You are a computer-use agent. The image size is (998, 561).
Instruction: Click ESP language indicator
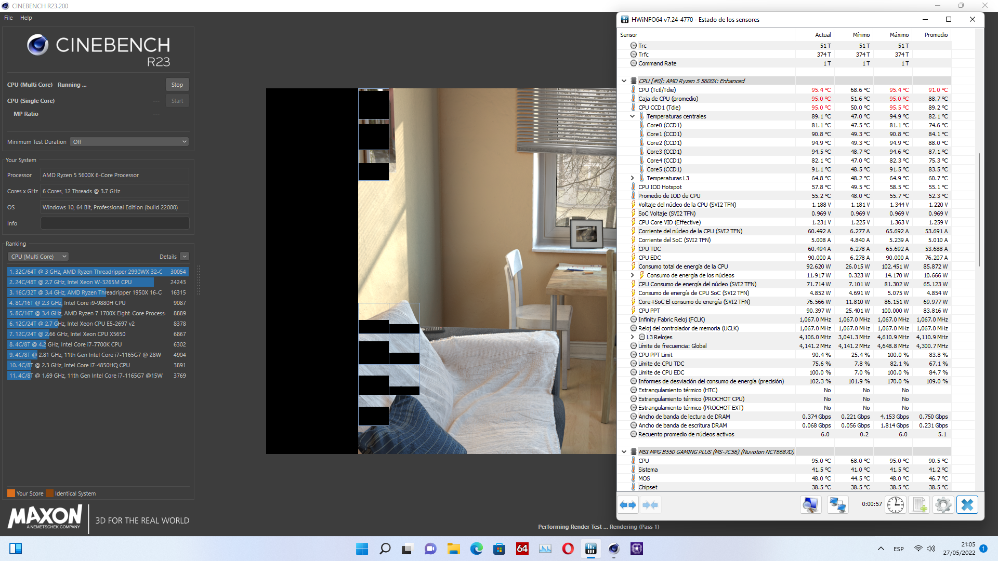(x=899, y=549)
